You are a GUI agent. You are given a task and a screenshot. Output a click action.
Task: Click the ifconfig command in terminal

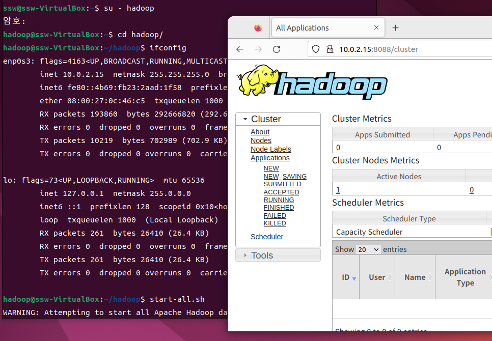(168, 48)
